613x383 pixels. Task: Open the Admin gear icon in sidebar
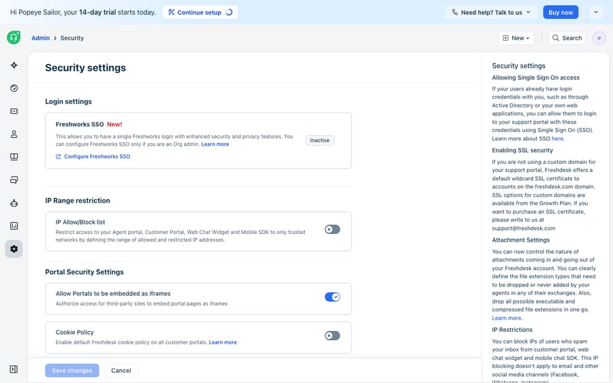point(14,249)
